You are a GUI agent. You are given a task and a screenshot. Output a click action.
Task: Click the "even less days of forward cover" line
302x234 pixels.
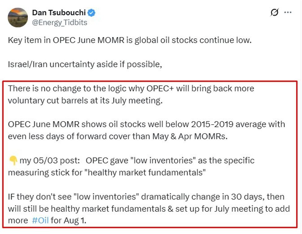(x=118, y=137)
